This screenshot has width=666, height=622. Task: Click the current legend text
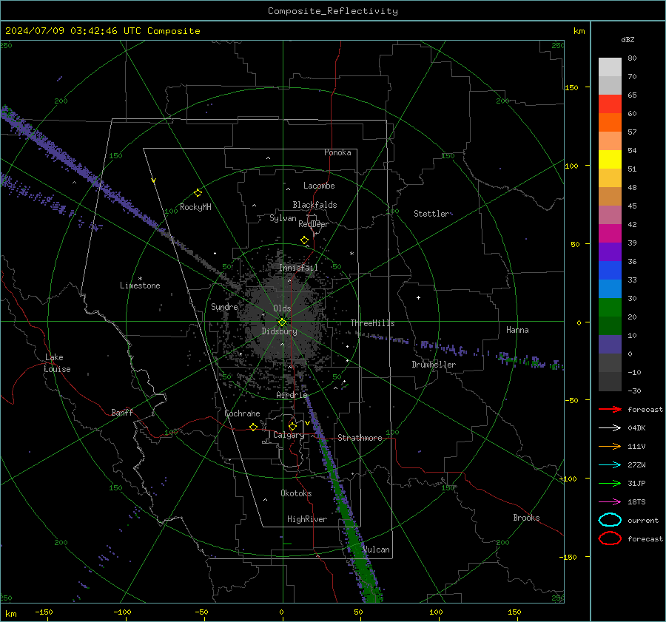click(643, 520)
